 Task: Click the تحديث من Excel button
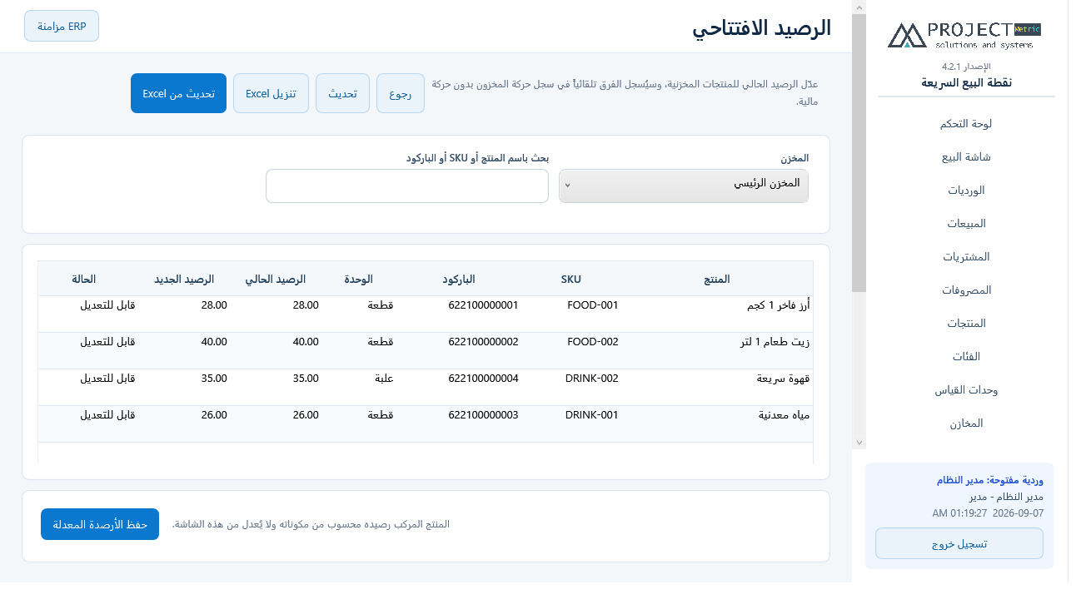pos(178,93)
